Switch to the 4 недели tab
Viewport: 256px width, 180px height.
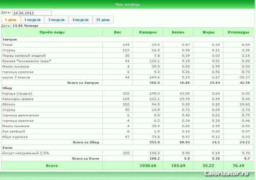click(x=81, y=20)
